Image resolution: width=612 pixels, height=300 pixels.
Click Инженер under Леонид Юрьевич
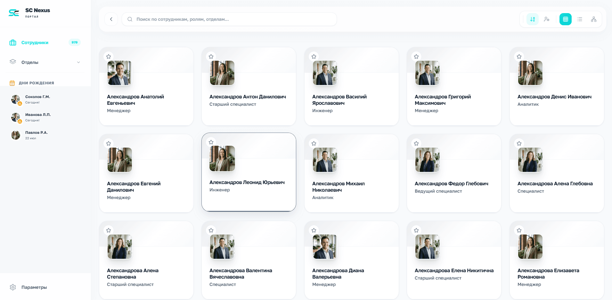click(220, 190)
